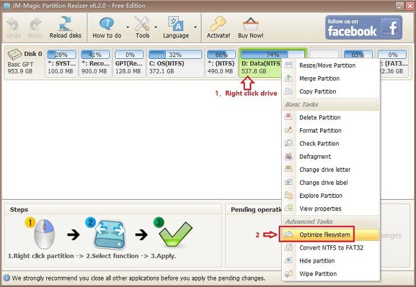Viewport: 416px width, 287px height.
Task: Click the status bar recommendation message
Action: click(x=138, y=278)
